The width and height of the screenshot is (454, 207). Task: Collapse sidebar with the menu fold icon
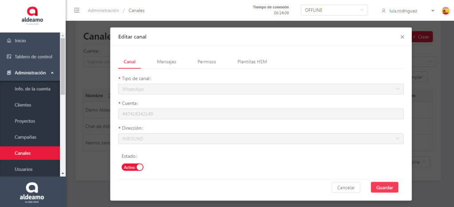[77, 10]
